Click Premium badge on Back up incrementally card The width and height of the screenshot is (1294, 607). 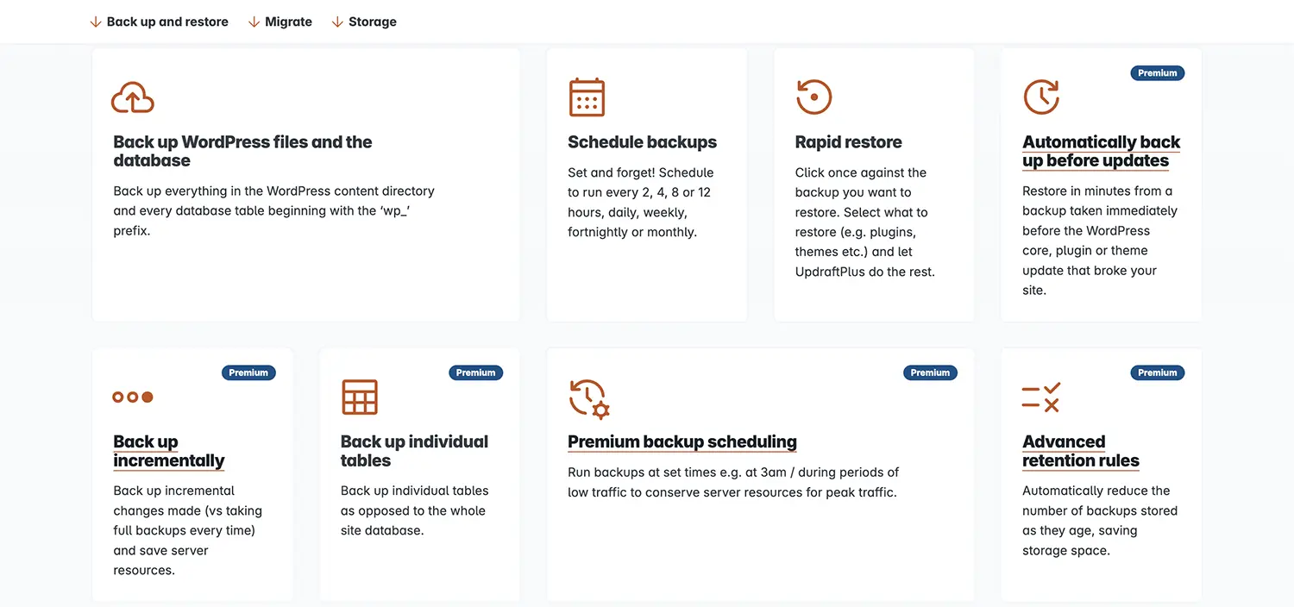[248, 372]
